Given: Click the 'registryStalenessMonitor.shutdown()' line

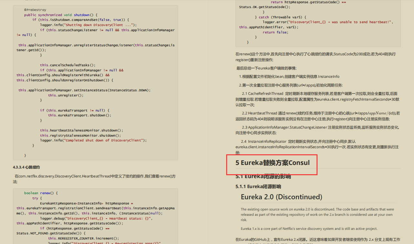Looking at the screenshot, I should (81, 135).
